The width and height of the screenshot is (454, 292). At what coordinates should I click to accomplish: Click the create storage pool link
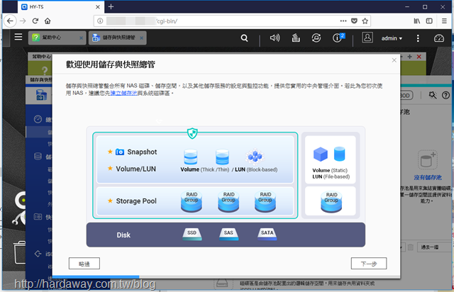click(123, 93)
